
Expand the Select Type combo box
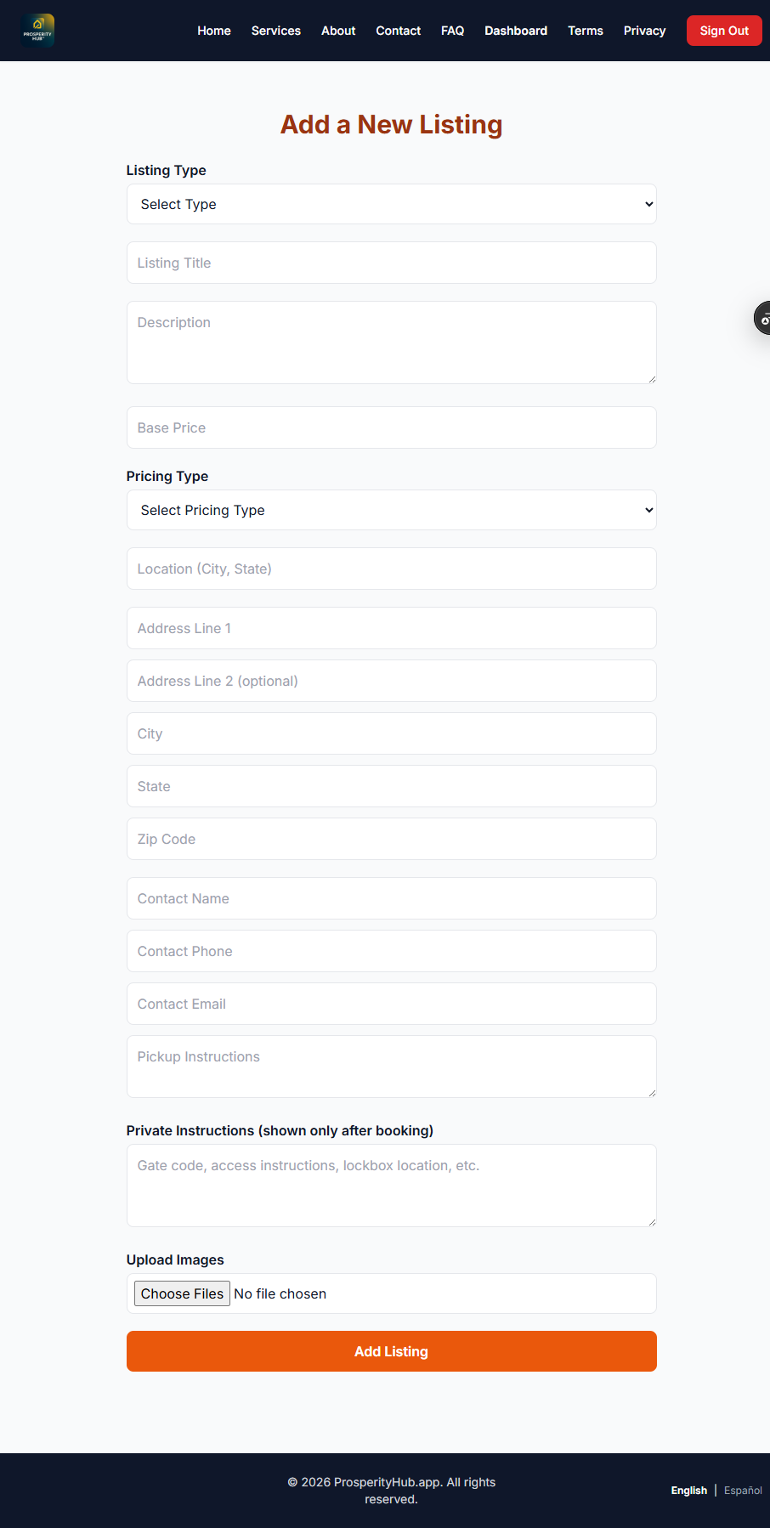point(391,204)
